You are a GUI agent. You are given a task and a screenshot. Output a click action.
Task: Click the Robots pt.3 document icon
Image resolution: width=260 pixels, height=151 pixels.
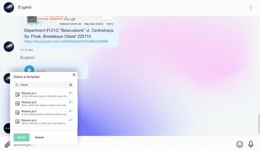click(x=18, y=113)
